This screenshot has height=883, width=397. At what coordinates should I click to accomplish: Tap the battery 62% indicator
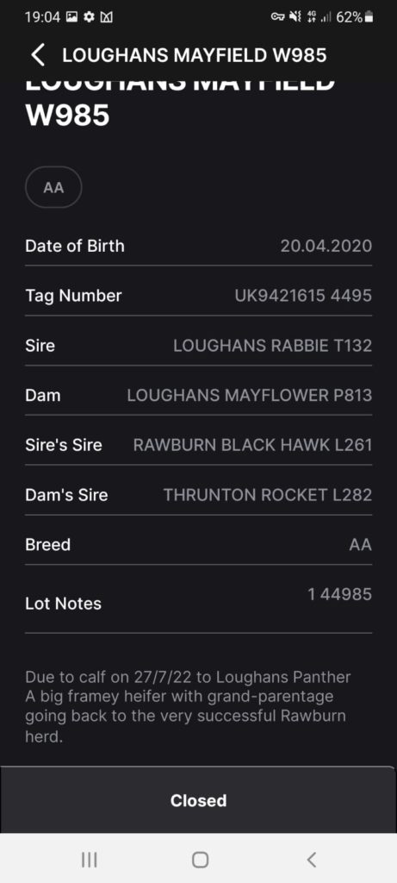click(x=355, y=17)
